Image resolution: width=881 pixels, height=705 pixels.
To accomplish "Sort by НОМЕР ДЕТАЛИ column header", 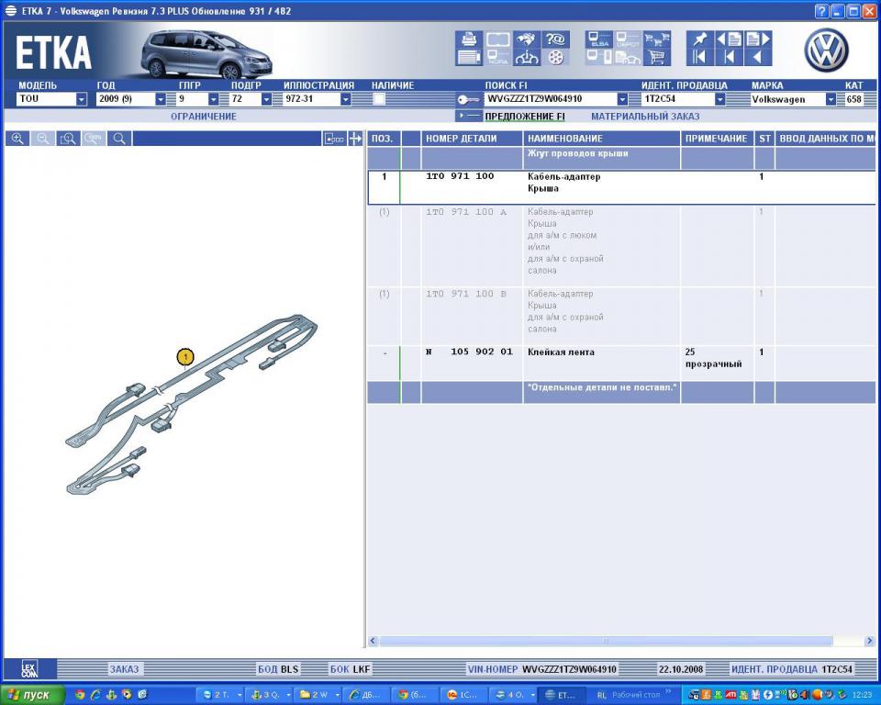I will tap(471, 139).
